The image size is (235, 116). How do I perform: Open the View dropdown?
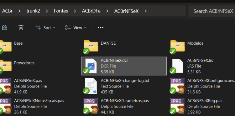(x=76, y=28)
